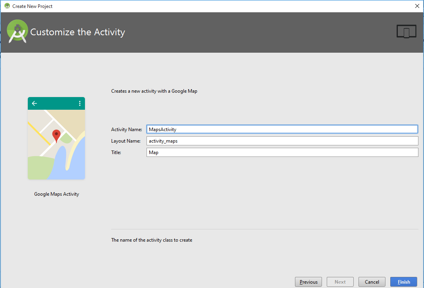Click the 'Customize the Activity' heading
The width and height of the screenshot is (424, 288).
coord(77,32)
